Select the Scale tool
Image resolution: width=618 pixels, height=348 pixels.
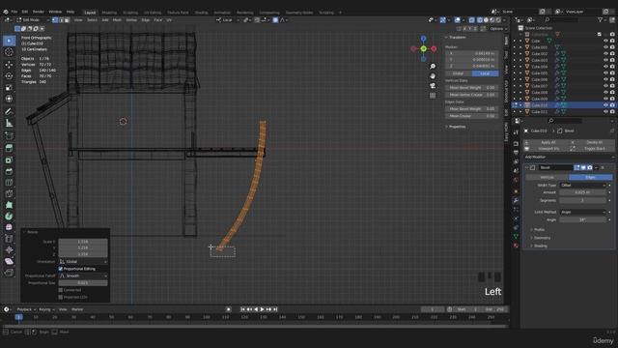pos(9,87)
